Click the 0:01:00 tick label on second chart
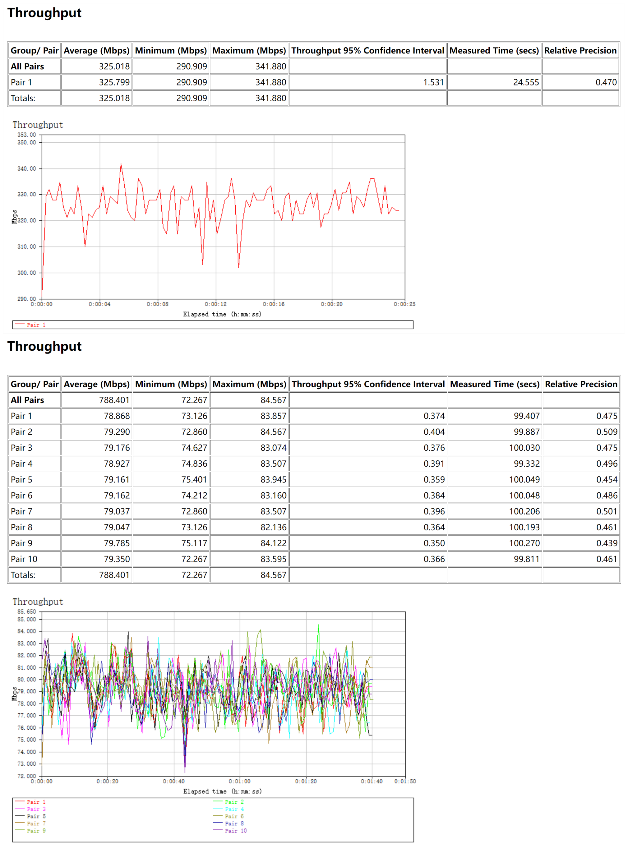 pyautogui.click(x=239, y=781)
